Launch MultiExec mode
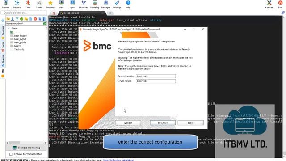 [84, 4]
